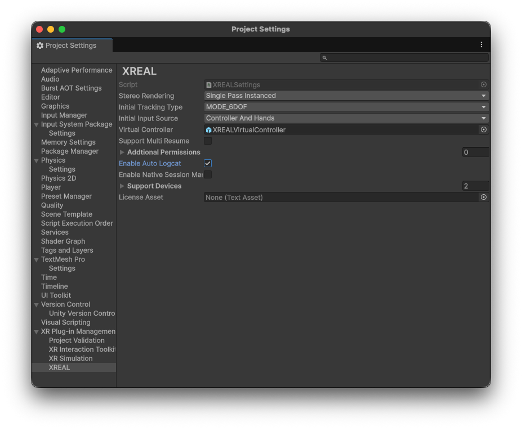Open the License Asset object picker
This screenshot has width=522, height=429.
tap(483, 197)
